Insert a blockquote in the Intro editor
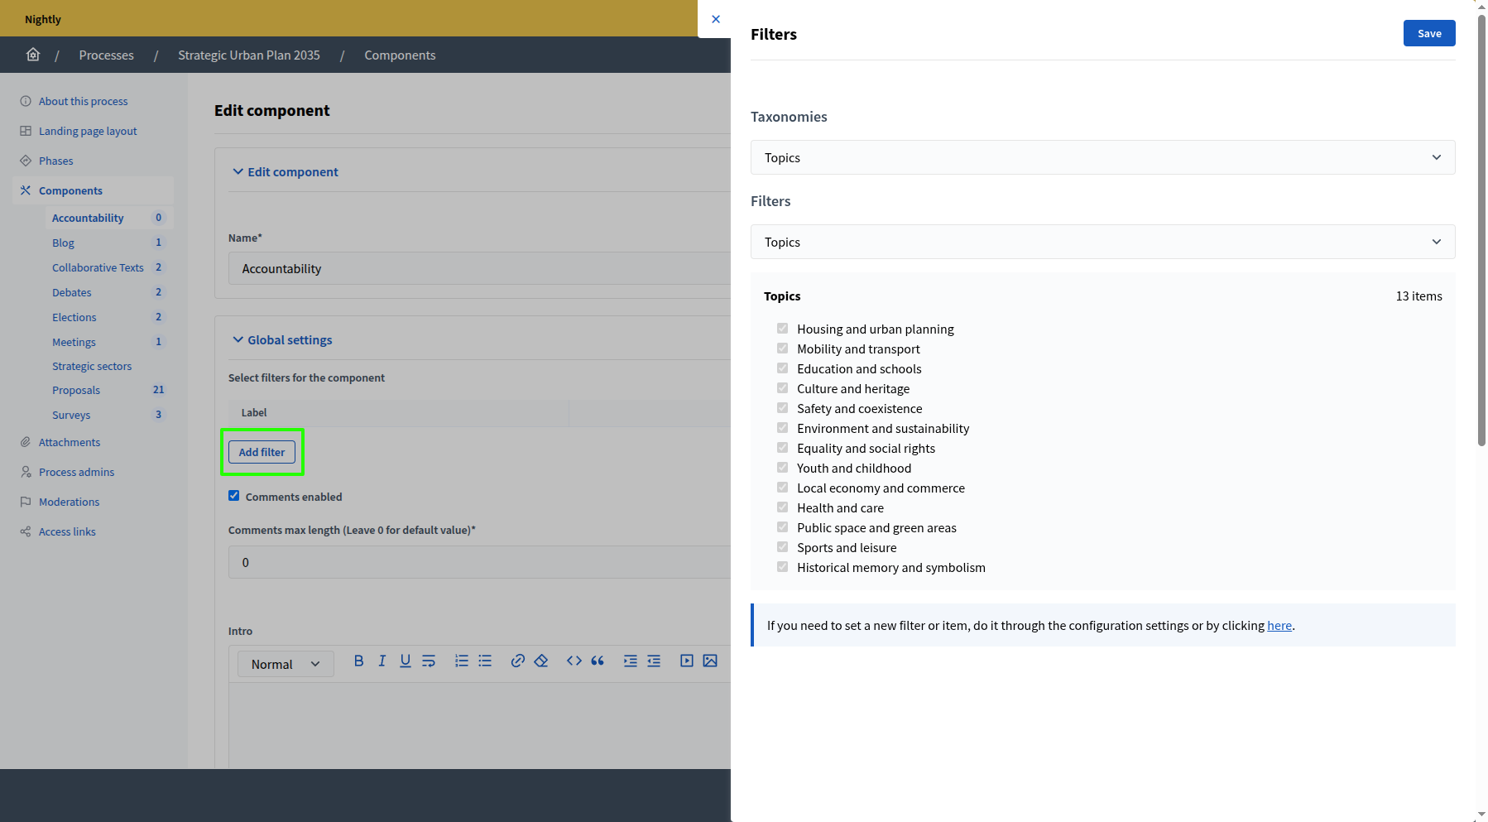 tap(598, 661)
